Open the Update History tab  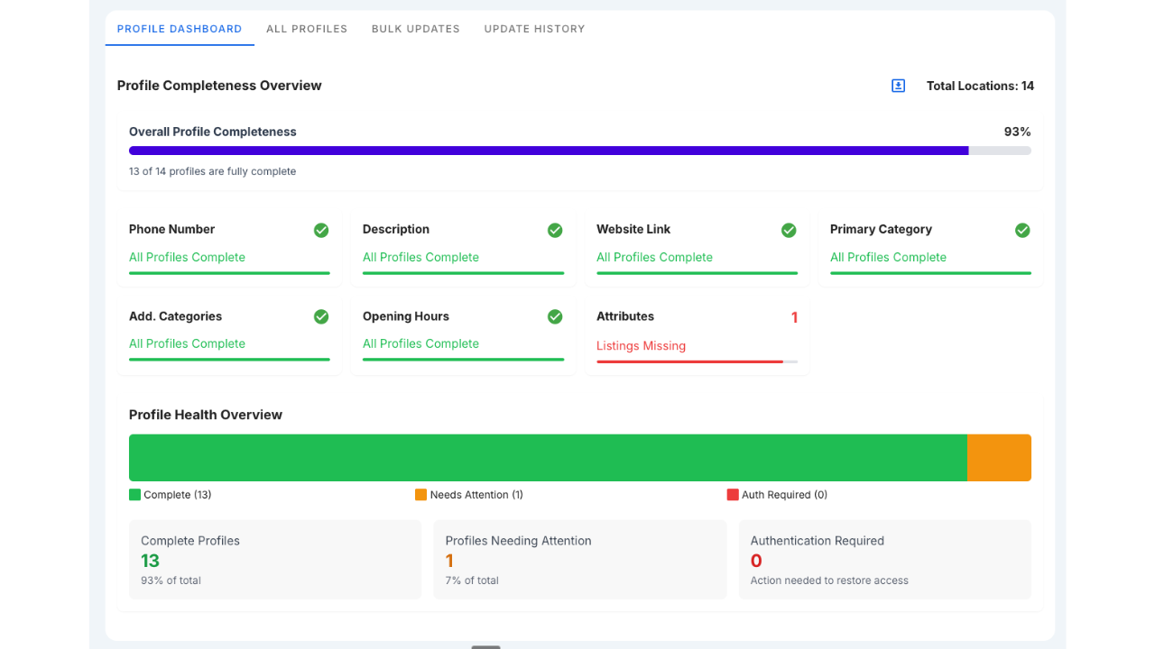click(534, 28)
